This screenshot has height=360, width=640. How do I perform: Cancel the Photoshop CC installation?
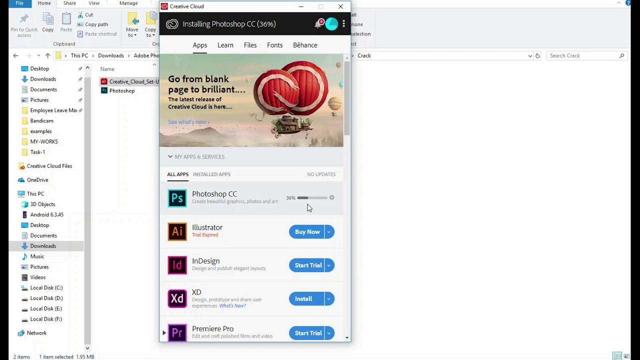331,197
